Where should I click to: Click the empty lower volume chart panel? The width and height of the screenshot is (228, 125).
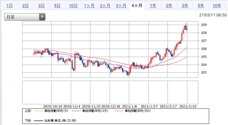point(110,92)
